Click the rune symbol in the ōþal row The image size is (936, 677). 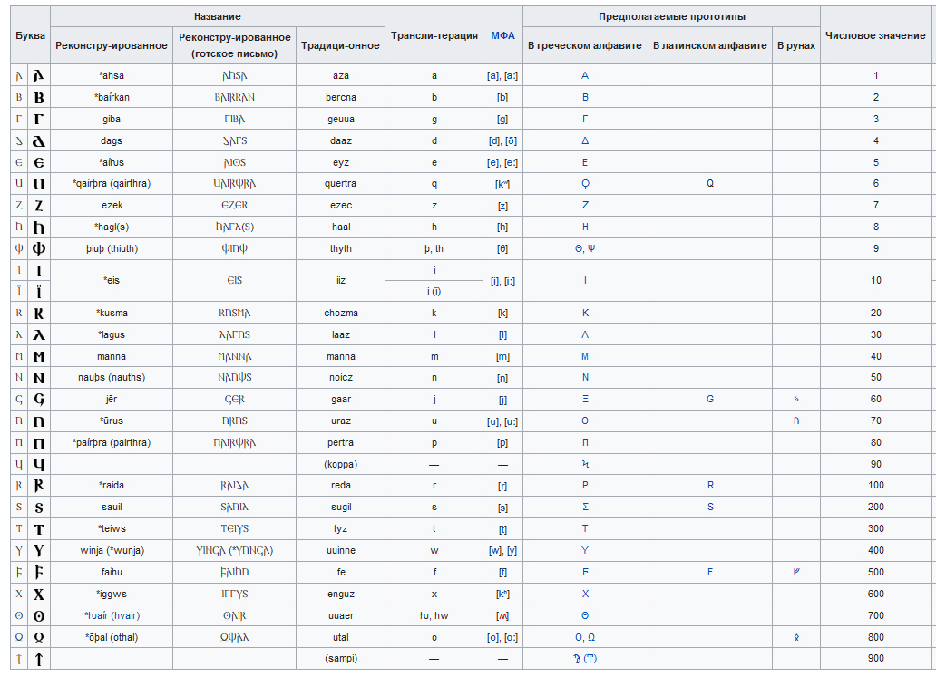[x=796, y=637]
